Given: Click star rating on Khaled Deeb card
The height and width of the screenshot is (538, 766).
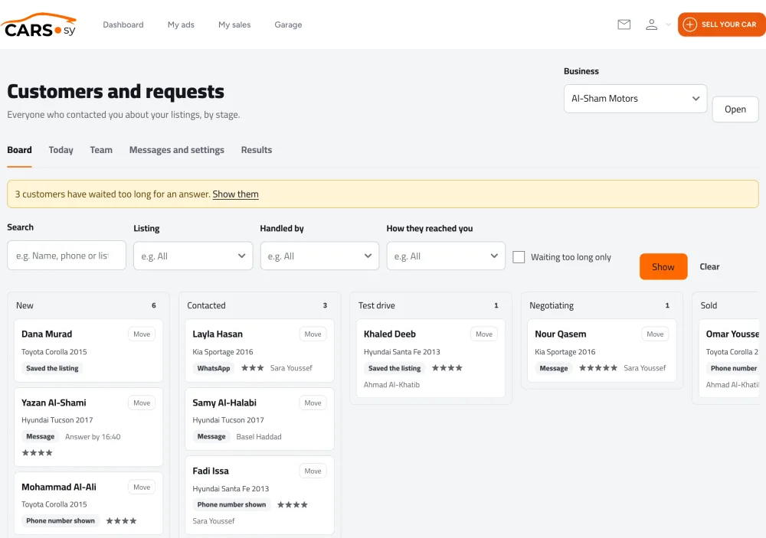Looking at the screenshot, I should 447,368.
